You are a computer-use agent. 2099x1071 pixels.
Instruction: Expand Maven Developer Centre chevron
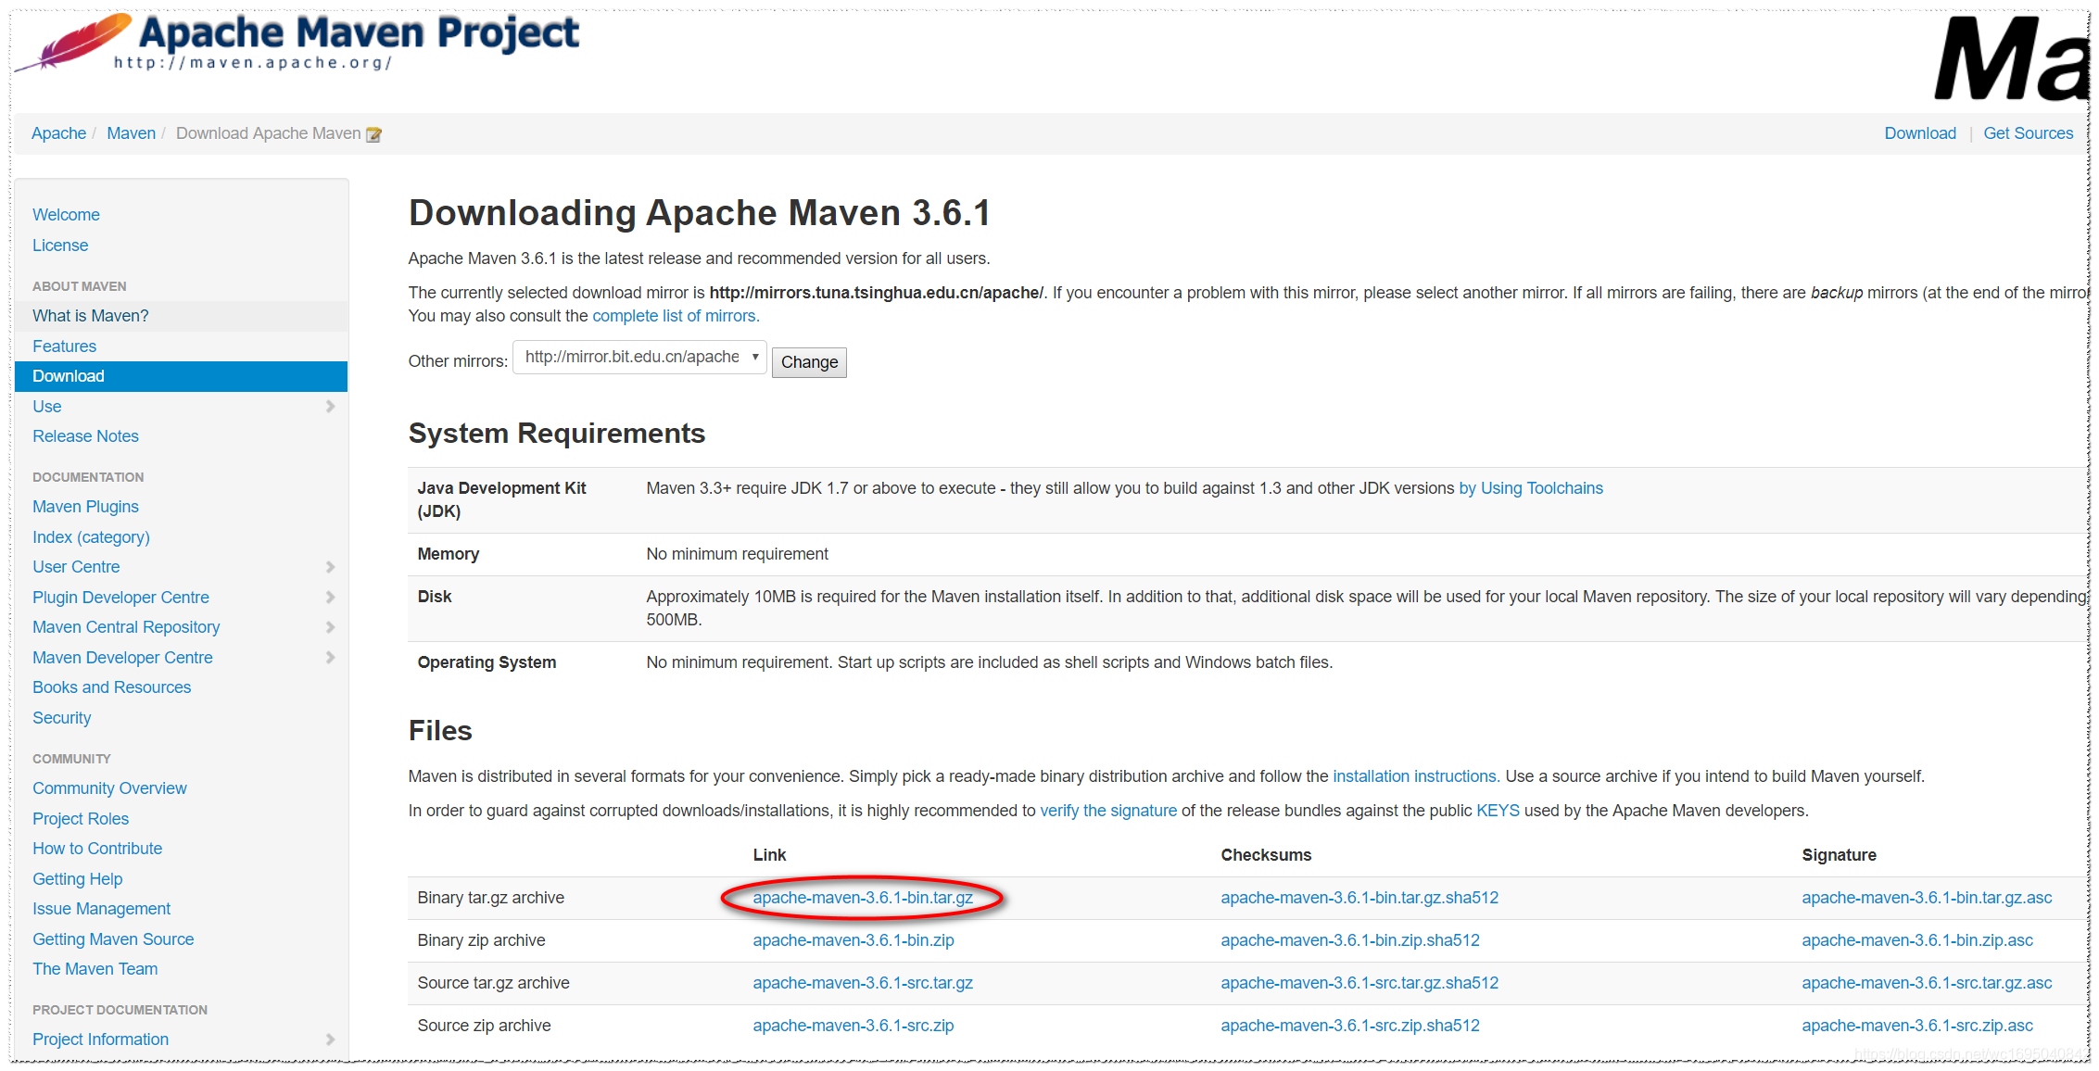[330, 658]
